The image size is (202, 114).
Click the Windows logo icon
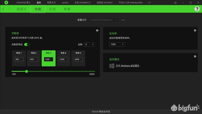click(x=112, y=66)
